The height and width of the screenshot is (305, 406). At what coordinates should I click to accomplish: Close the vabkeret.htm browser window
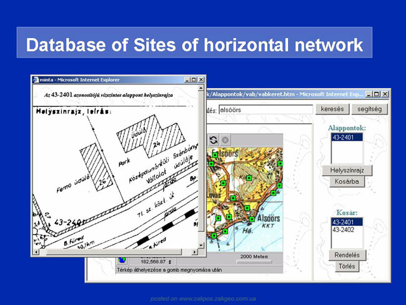click(x=385, y=94)
